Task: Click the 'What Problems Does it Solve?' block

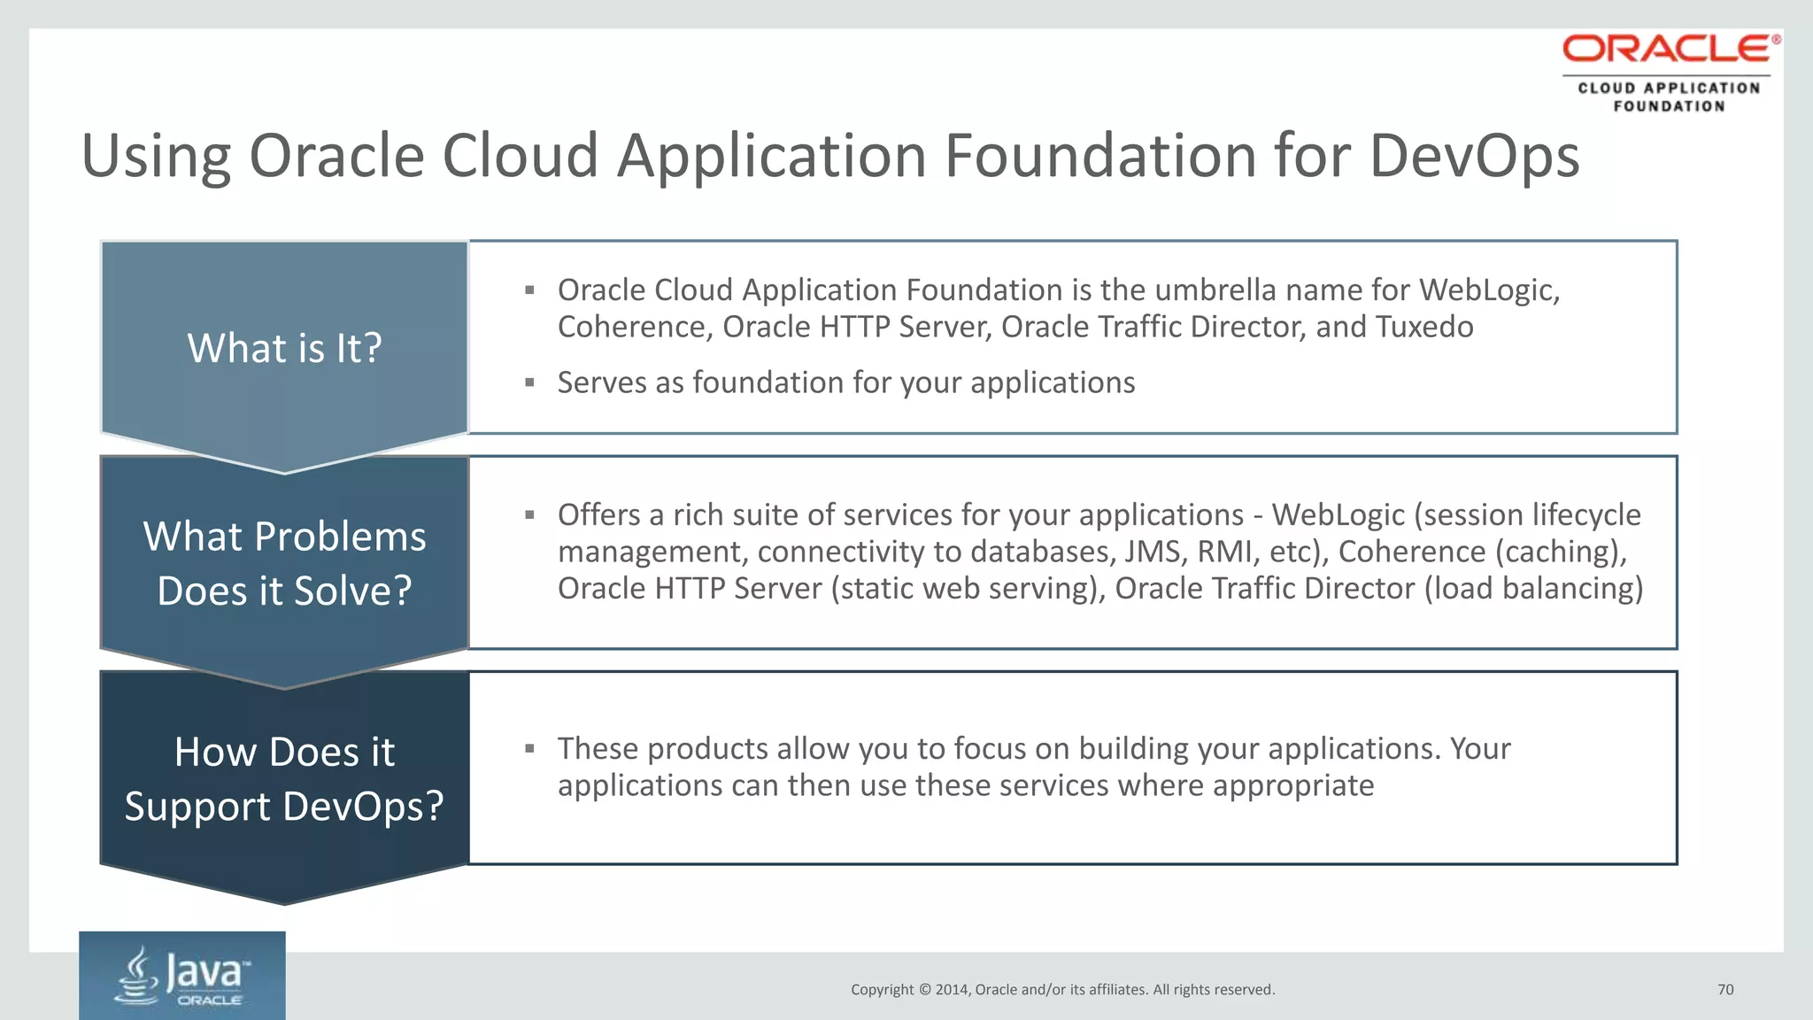Action: [284, 571]
